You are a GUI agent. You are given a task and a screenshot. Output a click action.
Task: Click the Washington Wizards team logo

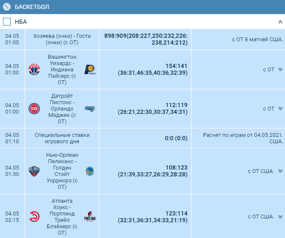[34, 69]
